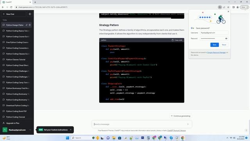Open the Chat app on the taskbar
The height and width of the screenshot is (141, 250).
tap(108, 138)
